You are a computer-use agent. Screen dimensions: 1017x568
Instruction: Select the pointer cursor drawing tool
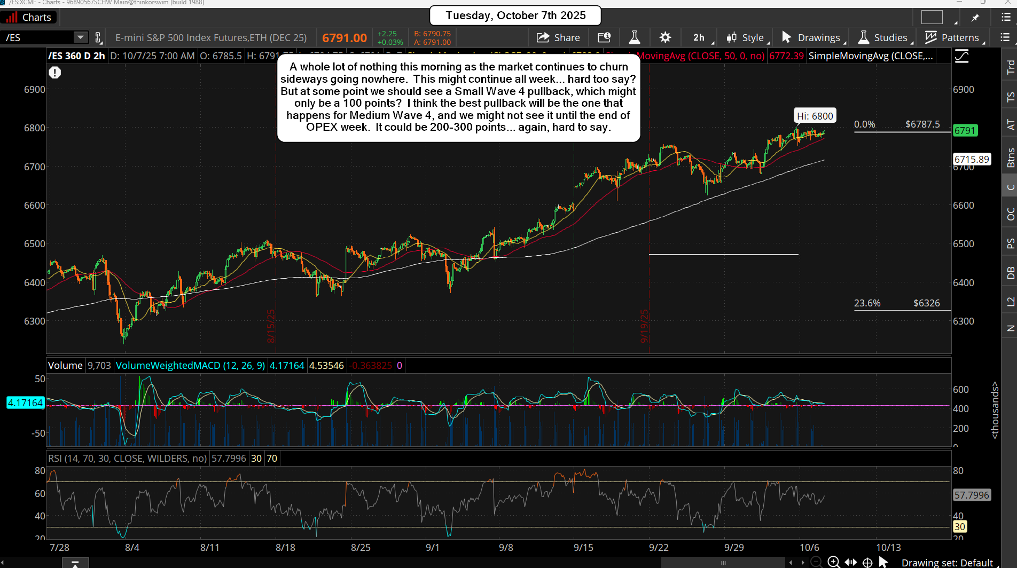(x=883, y=562)
